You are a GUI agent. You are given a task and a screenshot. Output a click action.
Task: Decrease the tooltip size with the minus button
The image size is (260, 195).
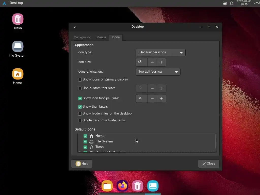tap(152, 99)
